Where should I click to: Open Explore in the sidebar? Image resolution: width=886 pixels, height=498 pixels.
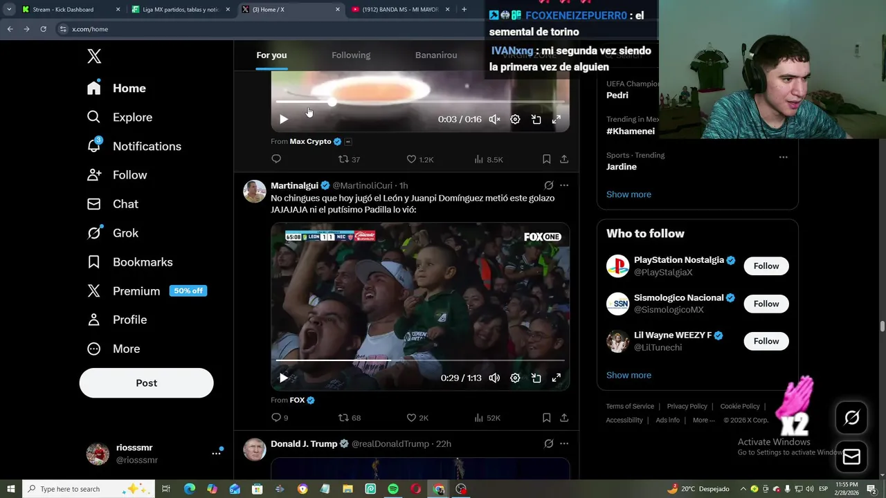[119, 117]
